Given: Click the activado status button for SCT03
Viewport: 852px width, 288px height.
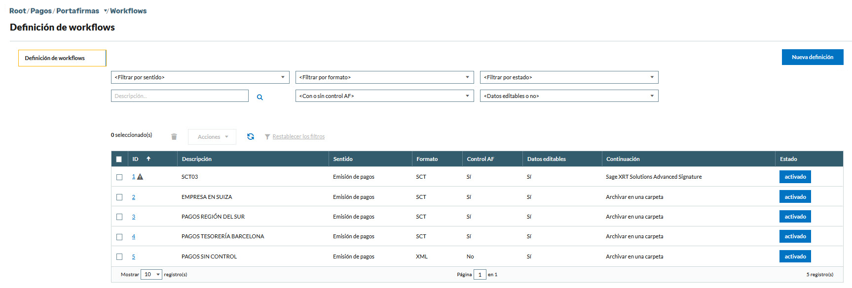Looking at the screenshot, I should coord(795,177).
